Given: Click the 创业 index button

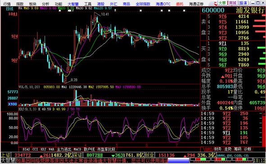Looking at the screenshot, I should (149, 155).
